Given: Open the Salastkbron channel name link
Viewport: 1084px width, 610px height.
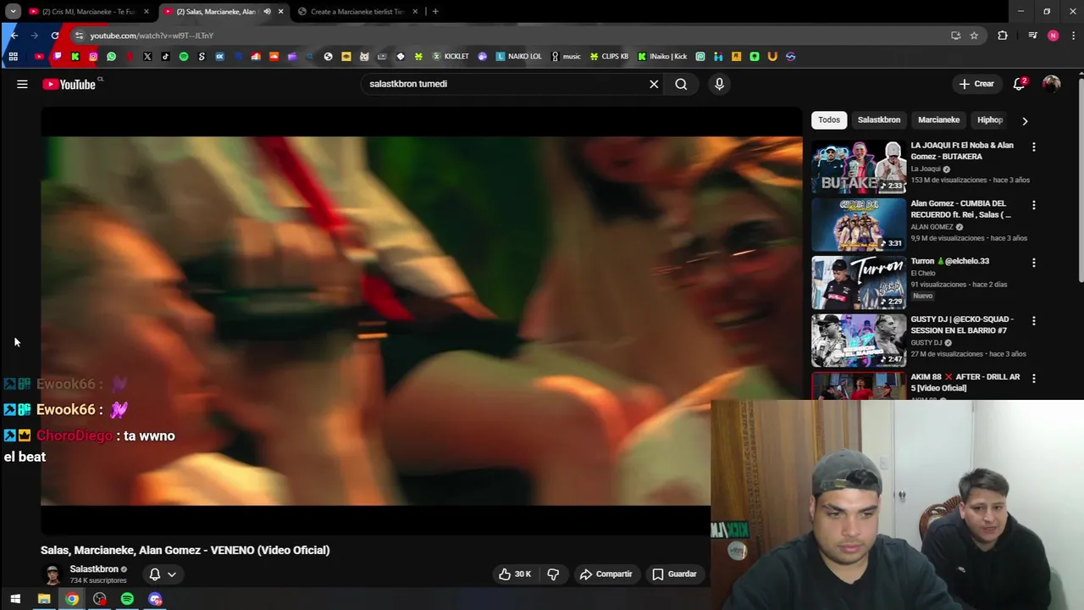Looking at the screenshot, I should coord(94,569).
